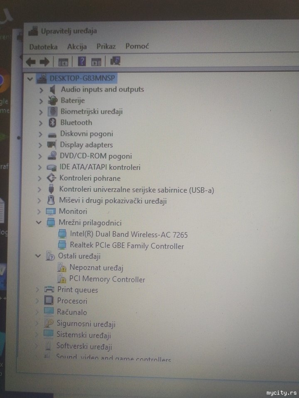299x398 pixels.
Task: Click the Nepoznat uređaj warning icon
Action: 62,267
